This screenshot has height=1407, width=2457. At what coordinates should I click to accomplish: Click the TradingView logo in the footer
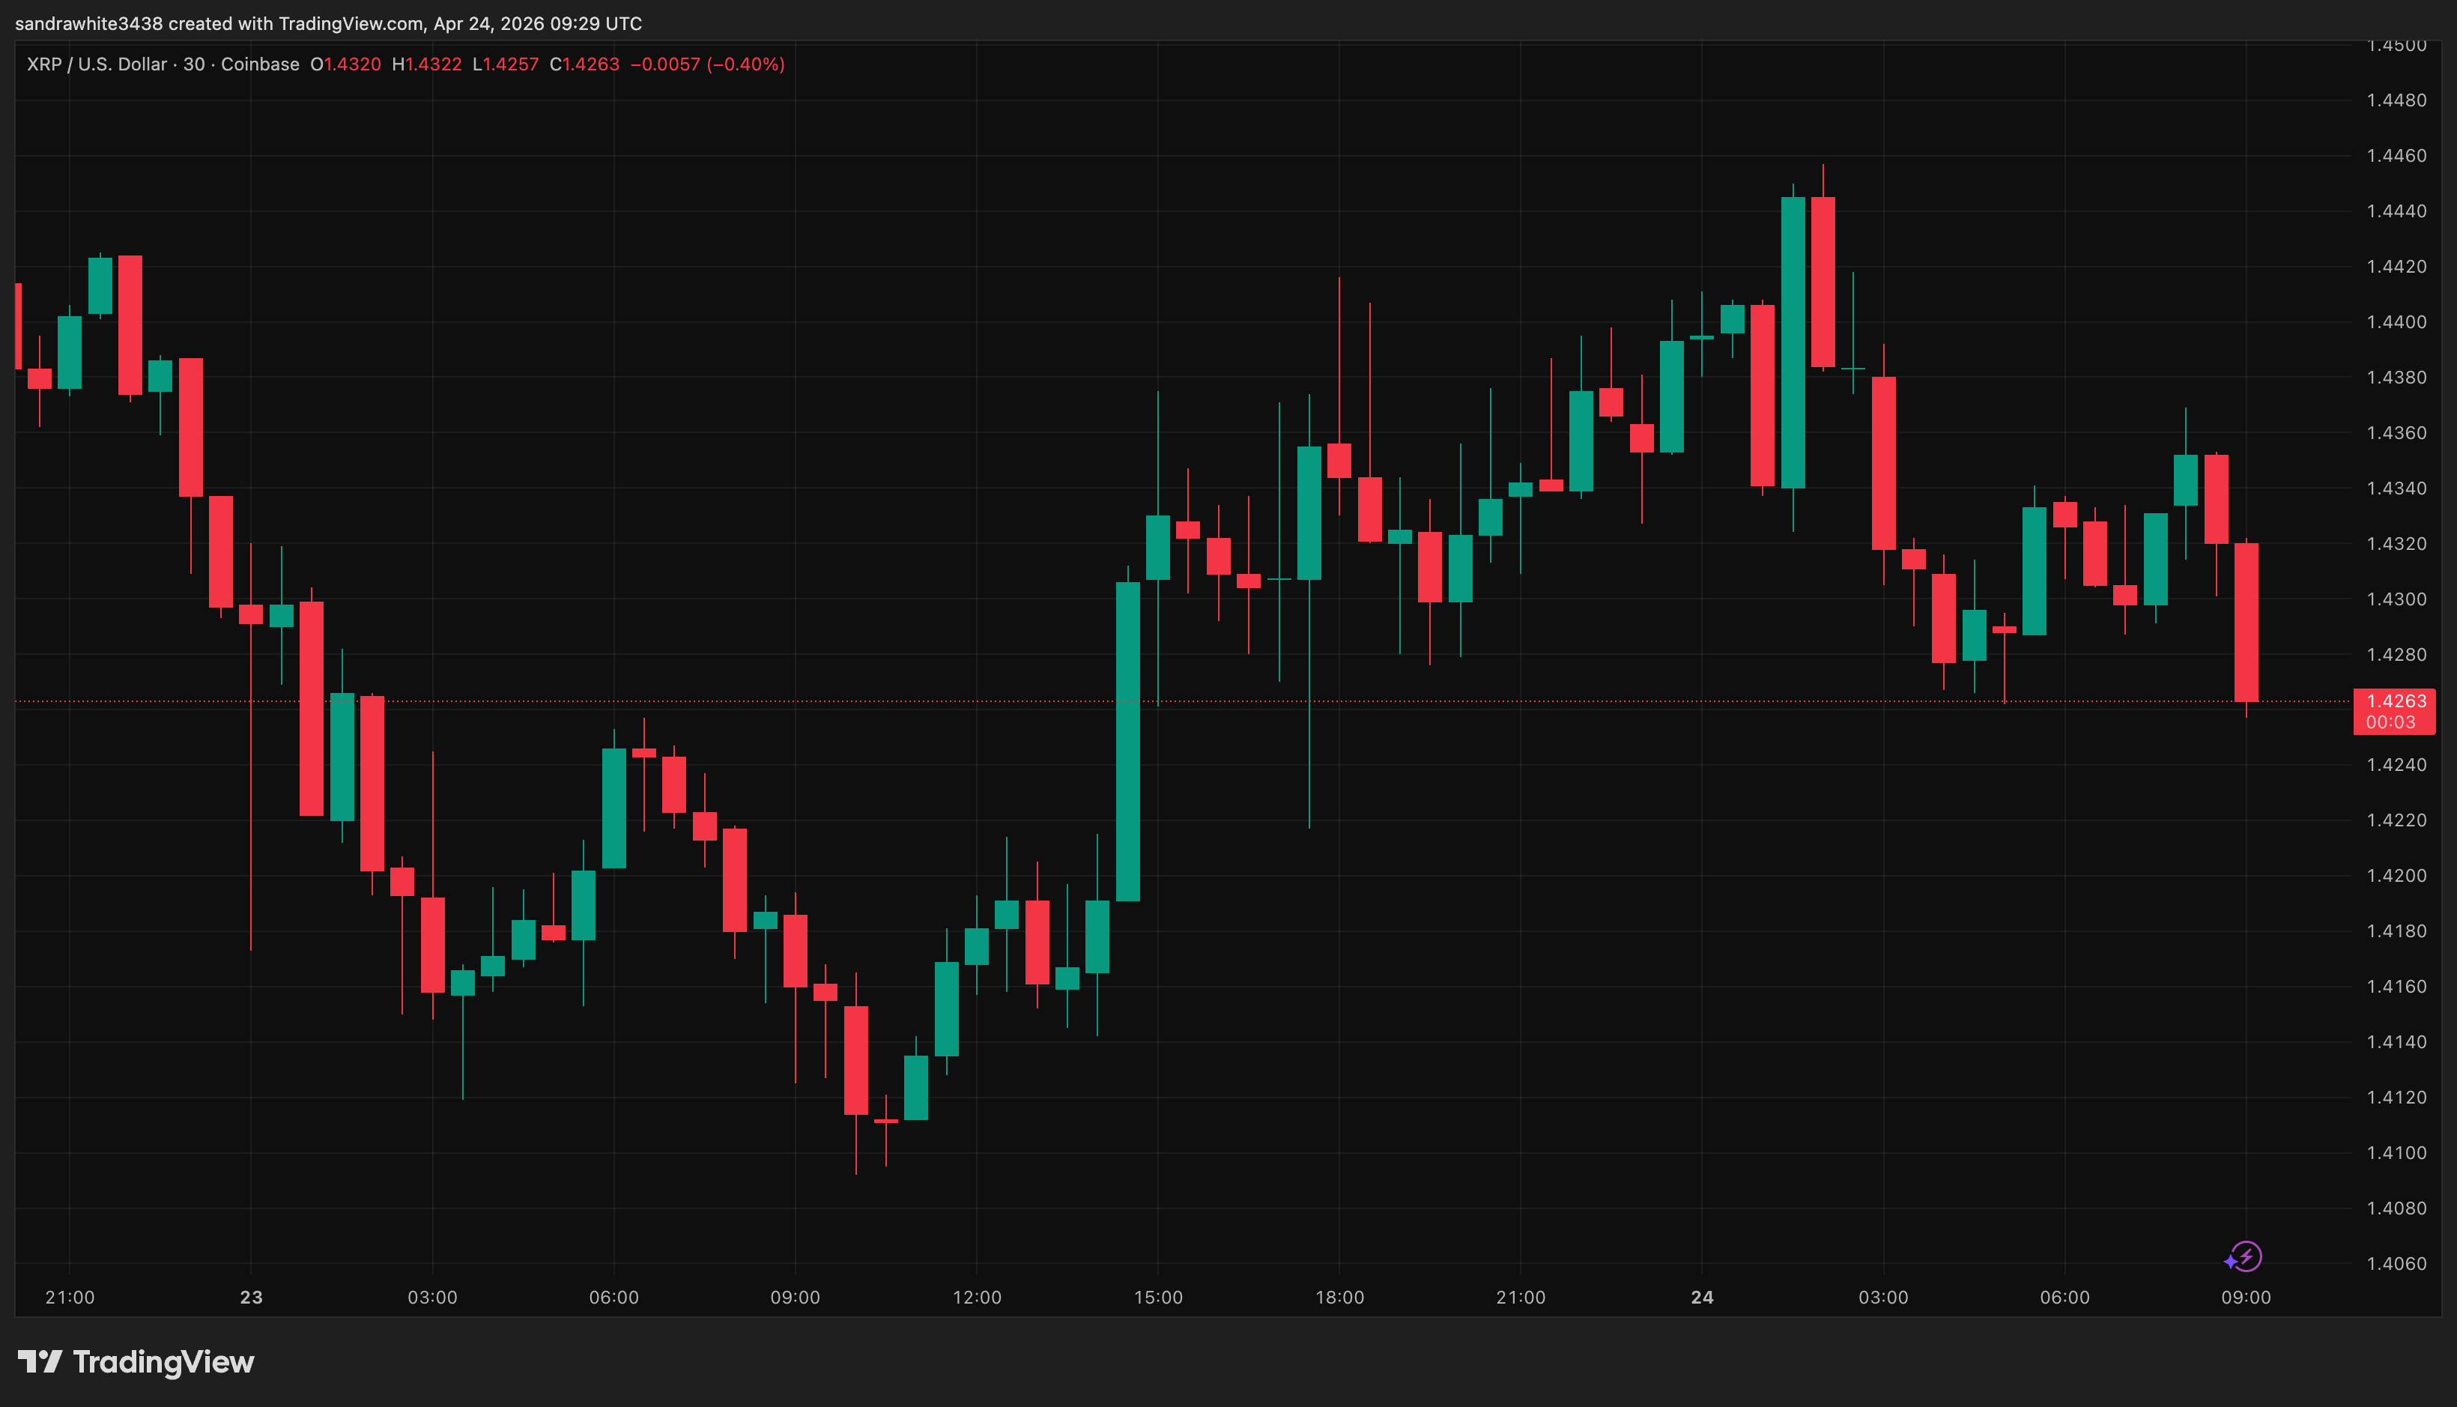136,1363
